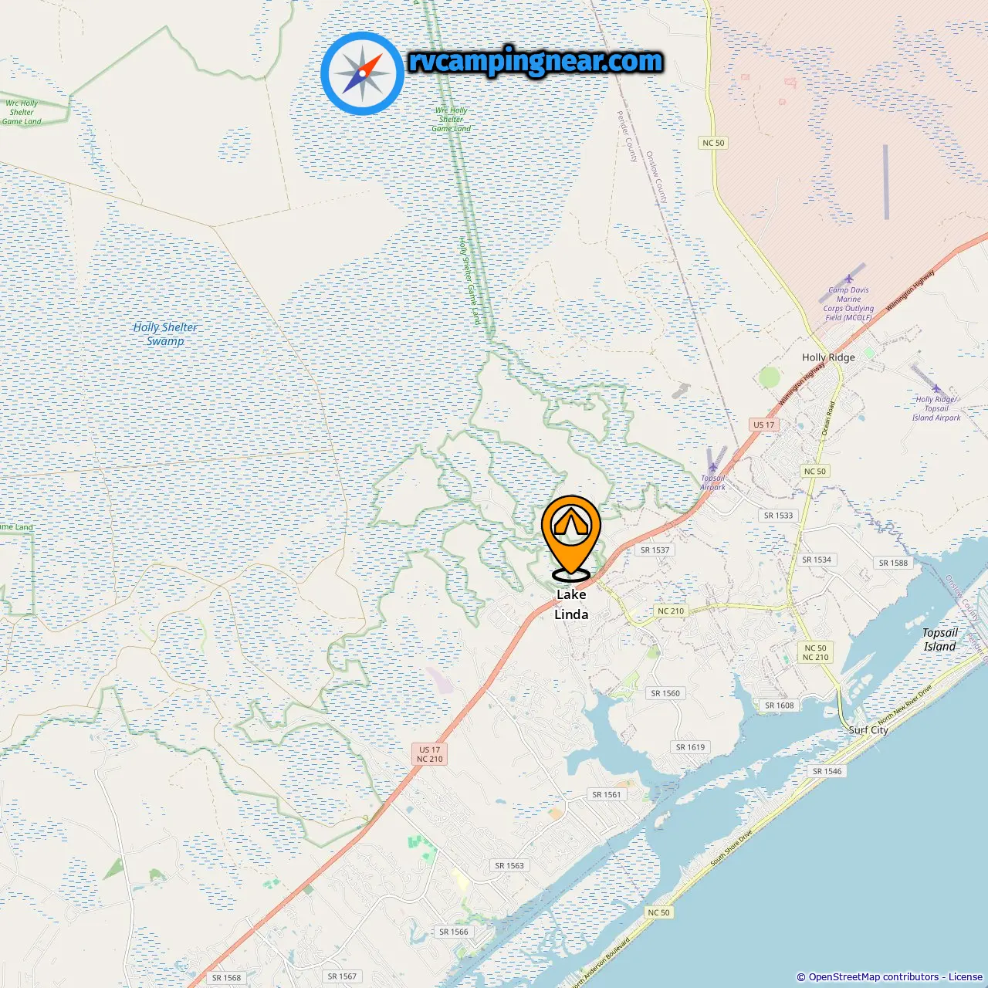The height and width of the screenshot is (988, 988).
Task: Click the Holly Shelter Swamp label
Action: tap(165, 334)
